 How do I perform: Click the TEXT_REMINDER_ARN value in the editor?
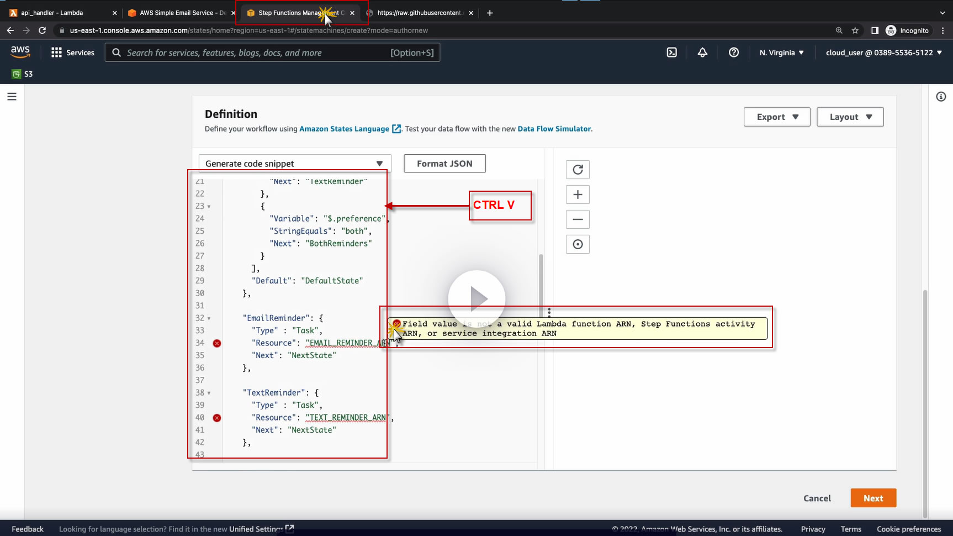348,418
